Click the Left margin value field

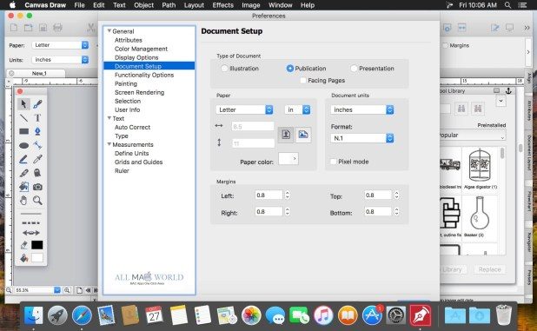coord(268,195)
